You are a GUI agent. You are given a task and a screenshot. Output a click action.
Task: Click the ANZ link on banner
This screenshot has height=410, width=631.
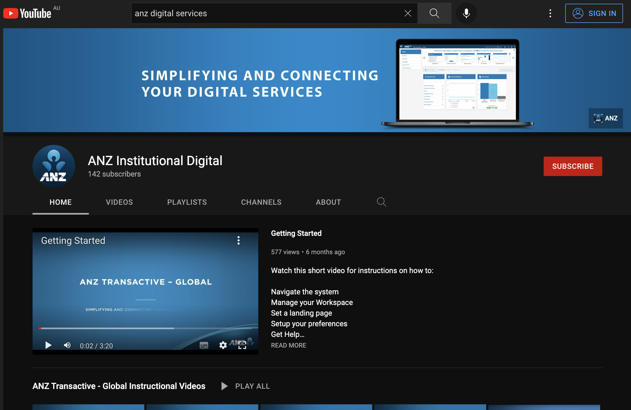(606, 118)
